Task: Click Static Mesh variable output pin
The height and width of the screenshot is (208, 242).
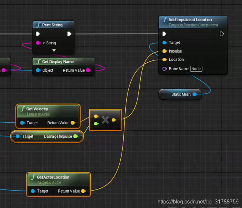Action: [x=195, y=94]
